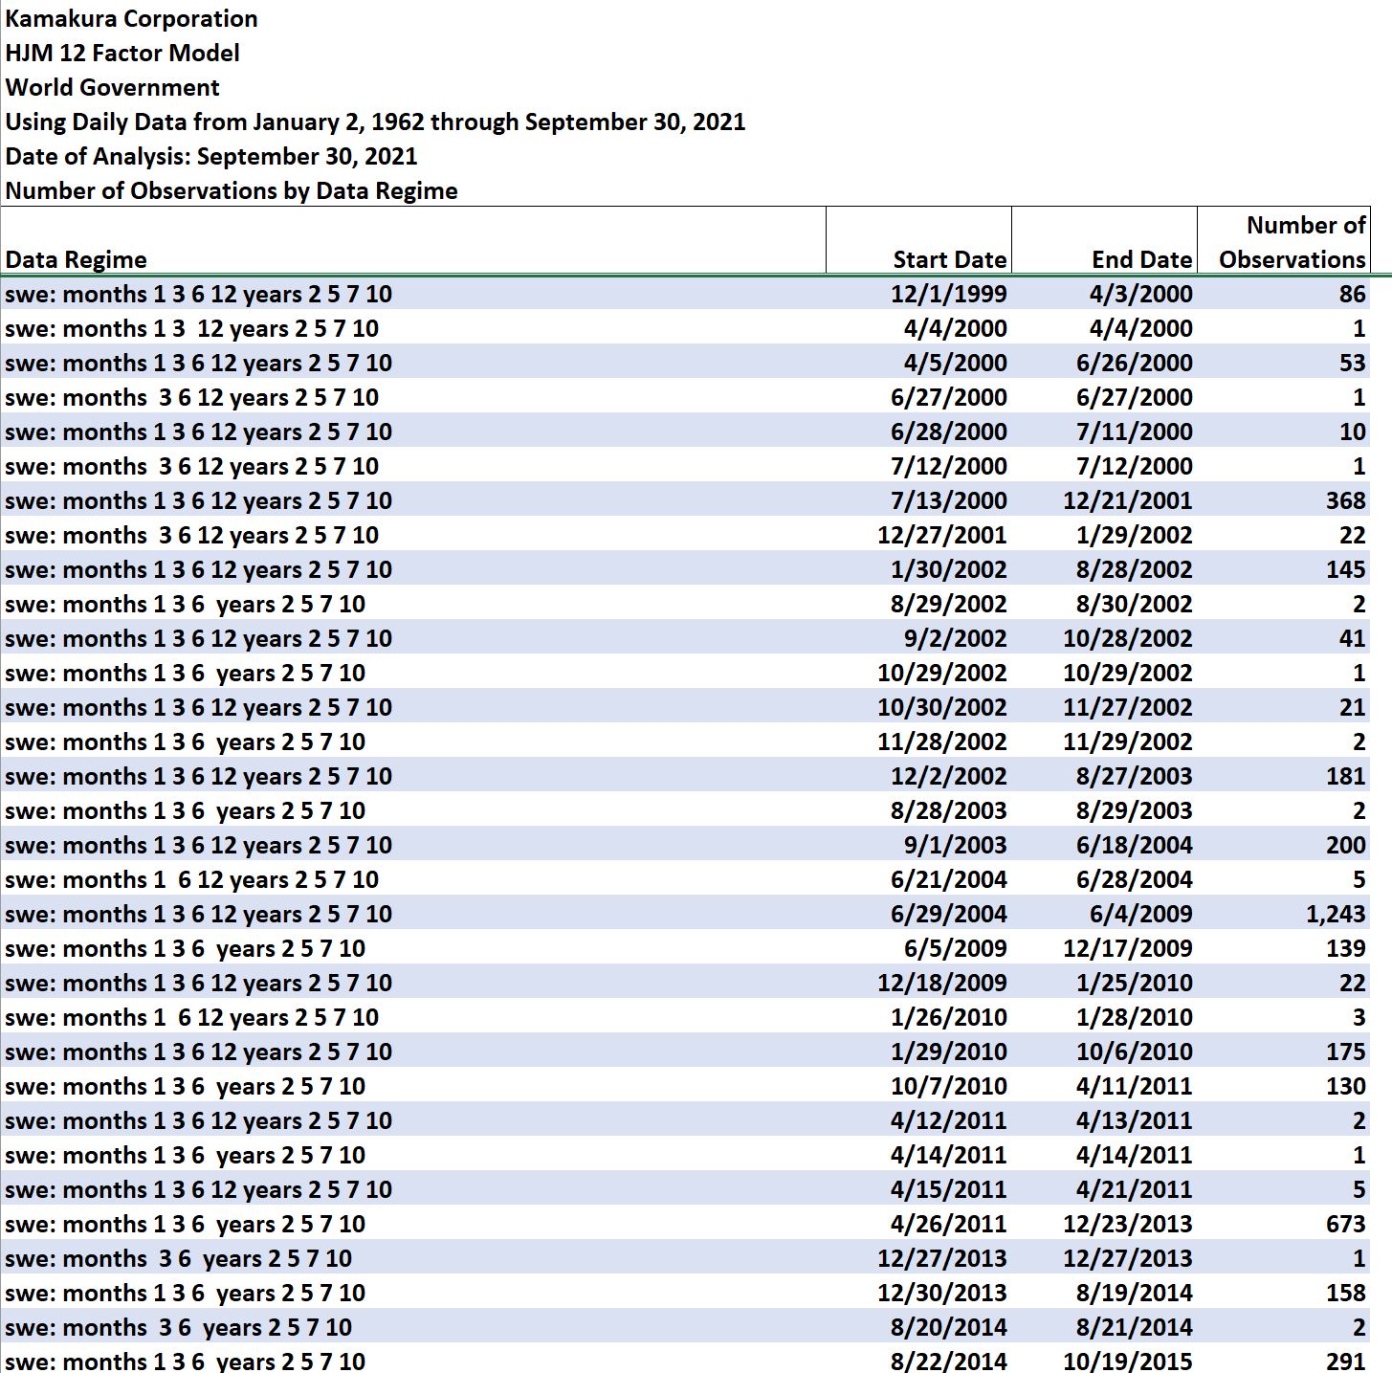The height and width of the screenshot is (1373, 1392).
Task: Select the 'Kamakura Corporation' title line
Action: point(131,18)
